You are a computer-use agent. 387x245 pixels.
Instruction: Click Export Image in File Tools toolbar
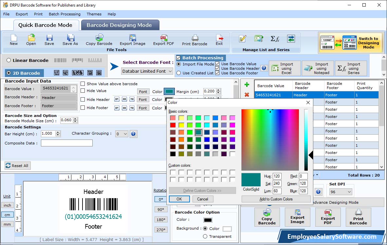[133, 40]
